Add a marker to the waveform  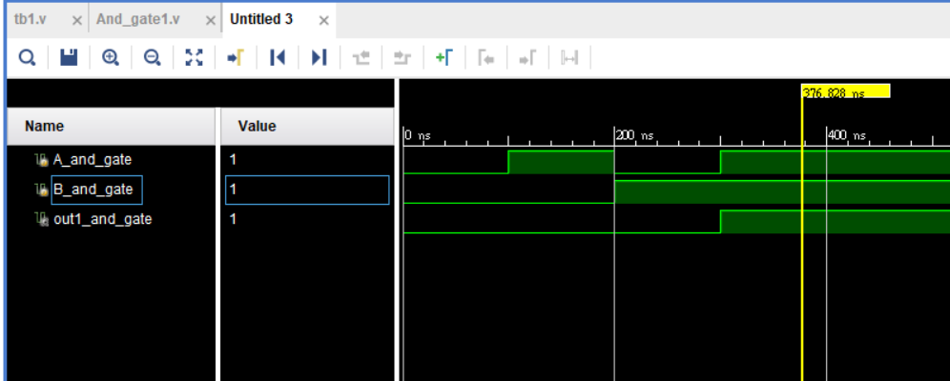pos(444,57)
